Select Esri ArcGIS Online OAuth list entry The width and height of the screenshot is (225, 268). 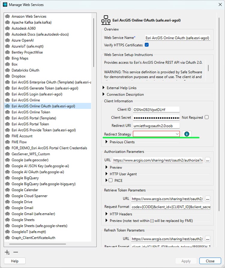point(48,106)
